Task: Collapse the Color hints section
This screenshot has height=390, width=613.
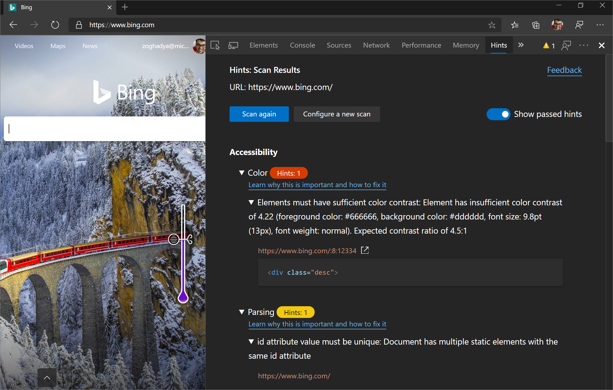Action: [241, 173]
